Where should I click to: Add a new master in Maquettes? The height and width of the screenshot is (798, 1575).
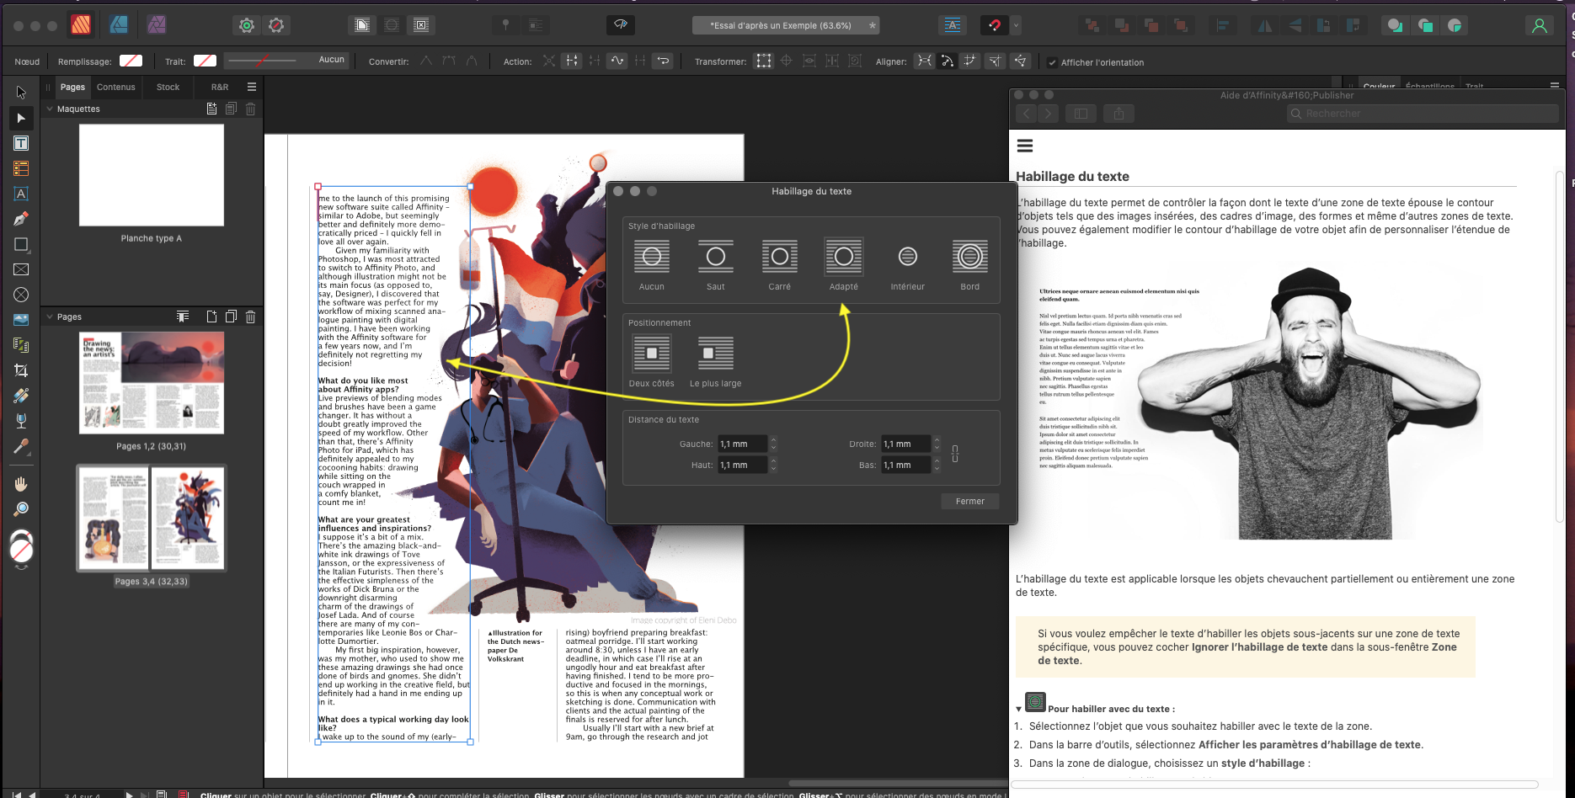pos(211,109)
